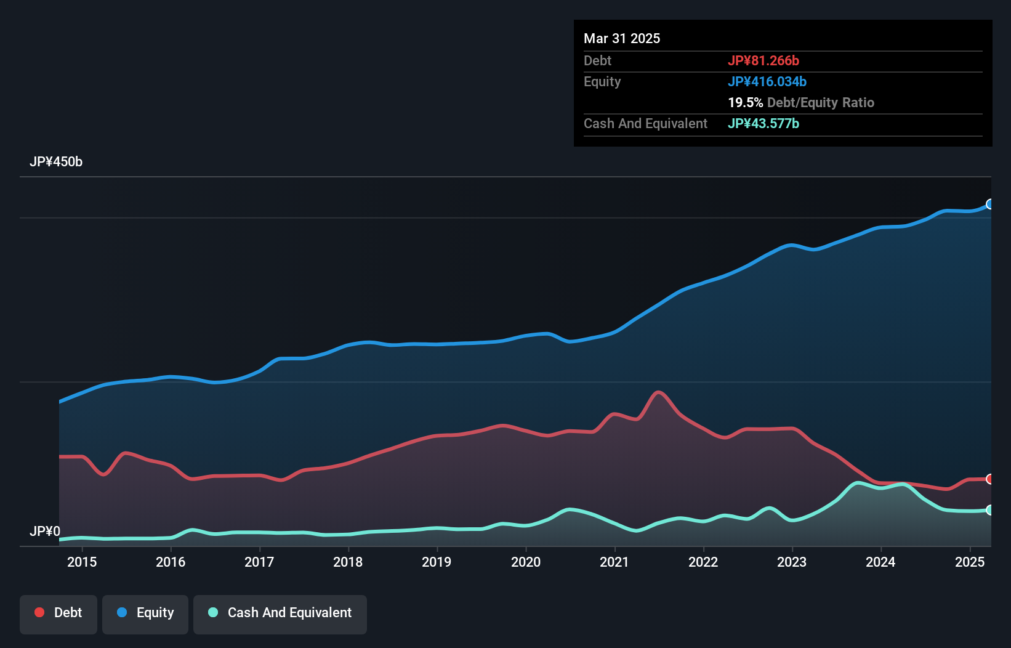Click the 2018 x-axis label

pyautogui.click(x=348, y=562)
